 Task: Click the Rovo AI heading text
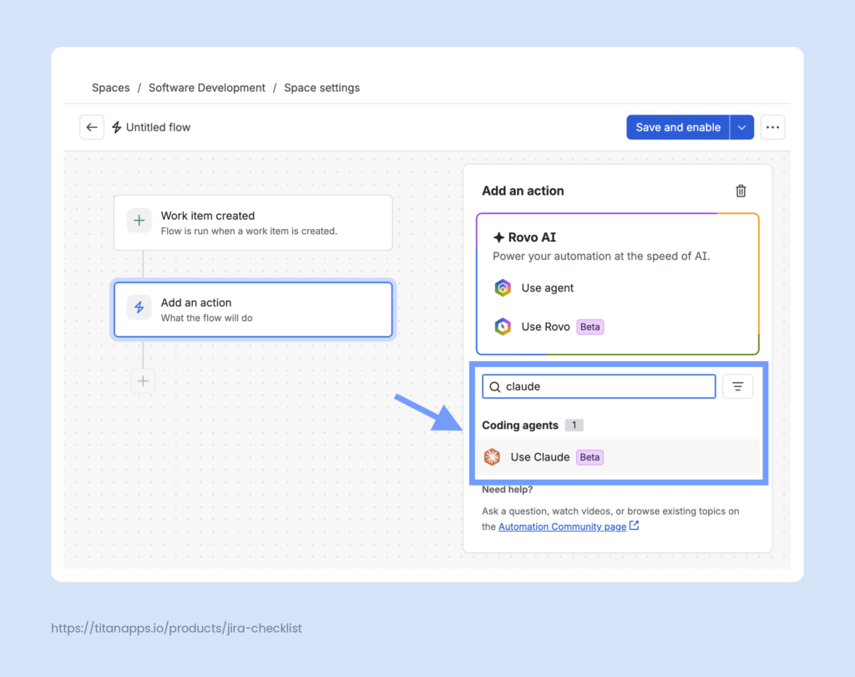click(532, 237)
